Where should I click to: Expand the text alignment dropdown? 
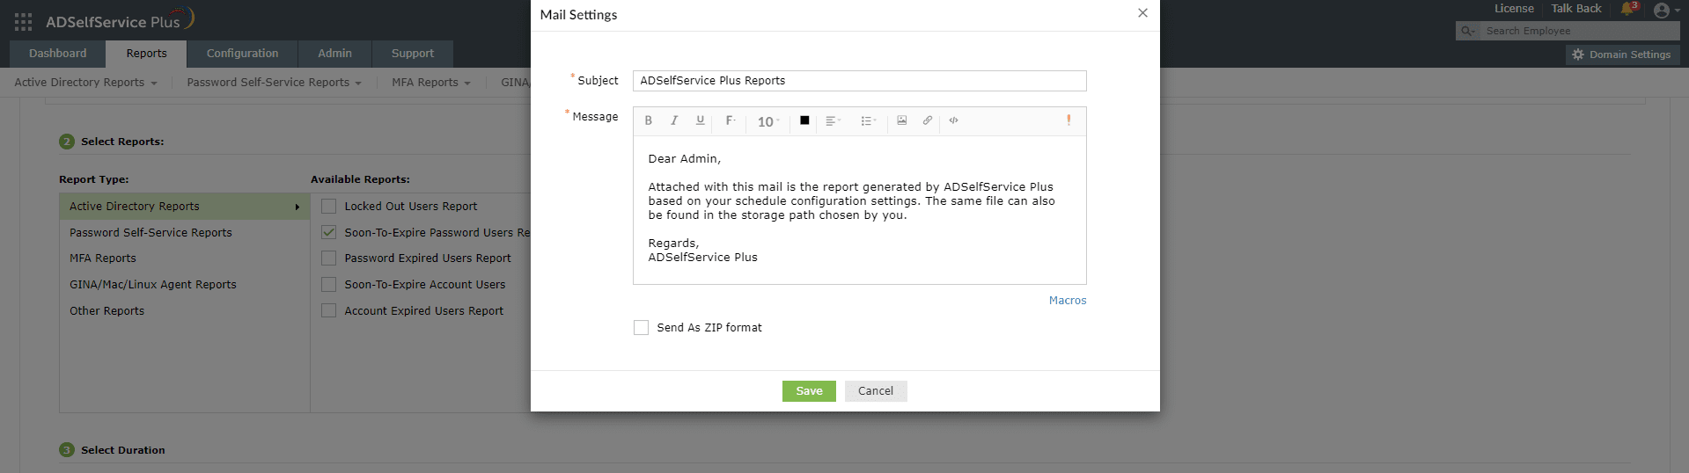point(833,121)
